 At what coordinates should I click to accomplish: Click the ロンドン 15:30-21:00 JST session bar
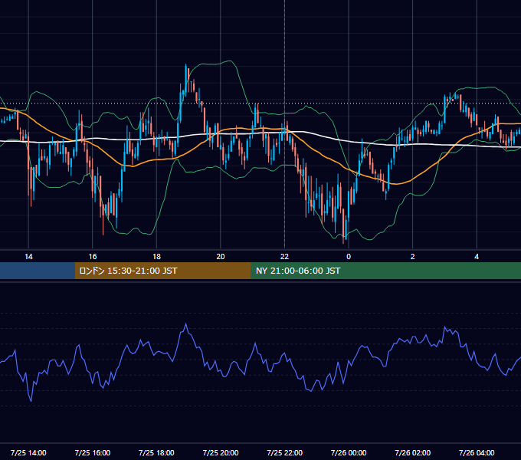tap(162, 271)
